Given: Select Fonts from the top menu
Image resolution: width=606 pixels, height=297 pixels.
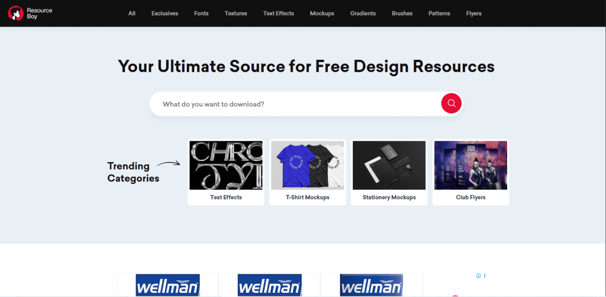Looking at the screenshot, I should tap(201, 14).
